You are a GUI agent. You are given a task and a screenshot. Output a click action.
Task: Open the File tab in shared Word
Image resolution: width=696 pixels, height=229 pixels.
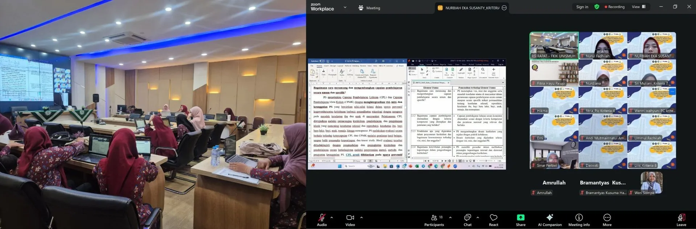pyautogui.click(x=312, y=66)
